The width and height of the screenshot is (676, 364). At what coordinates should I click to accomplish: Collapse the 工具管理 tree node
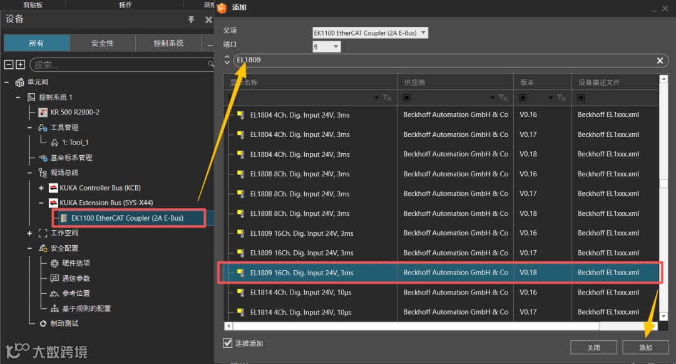29,128
